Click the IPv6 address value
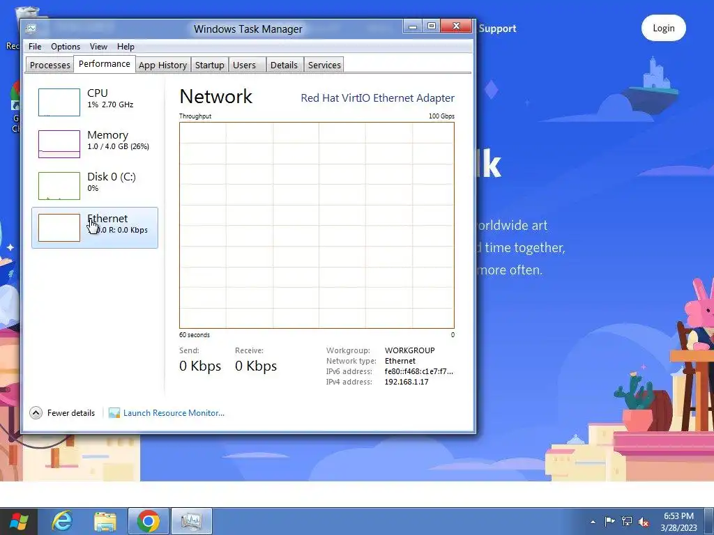714x535 pixels. (419, 371)
